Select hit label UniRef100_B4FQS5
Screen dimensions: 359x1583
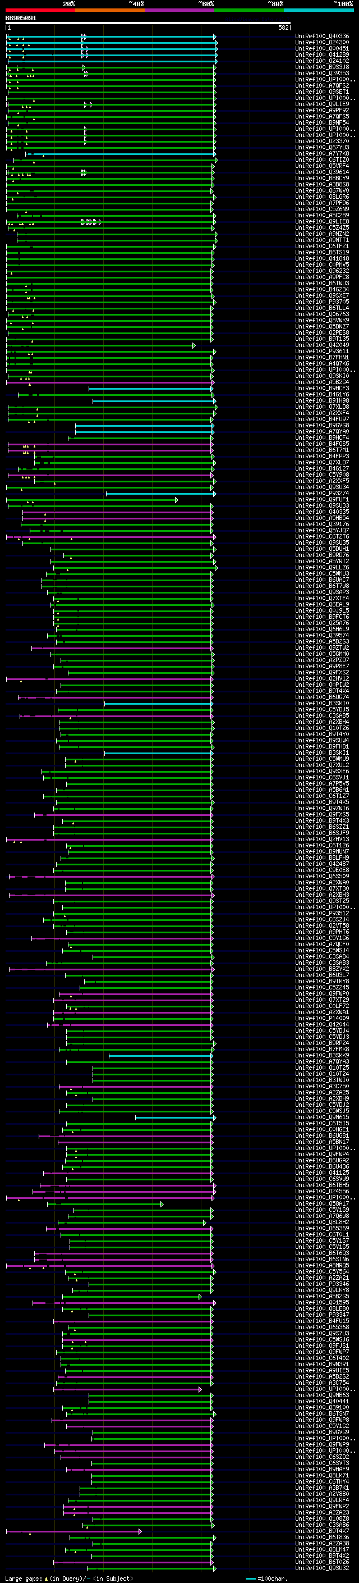(322, 444)
